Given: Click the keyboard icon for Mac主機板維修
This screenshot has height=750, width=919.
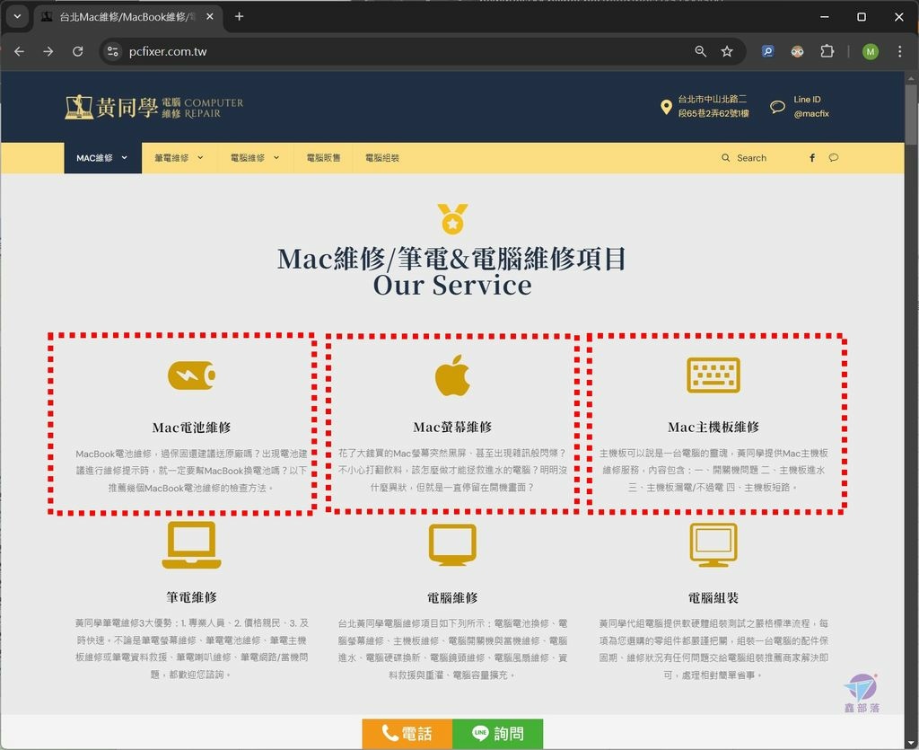Looking at the screenshot, I should click(x=713, y=375).
